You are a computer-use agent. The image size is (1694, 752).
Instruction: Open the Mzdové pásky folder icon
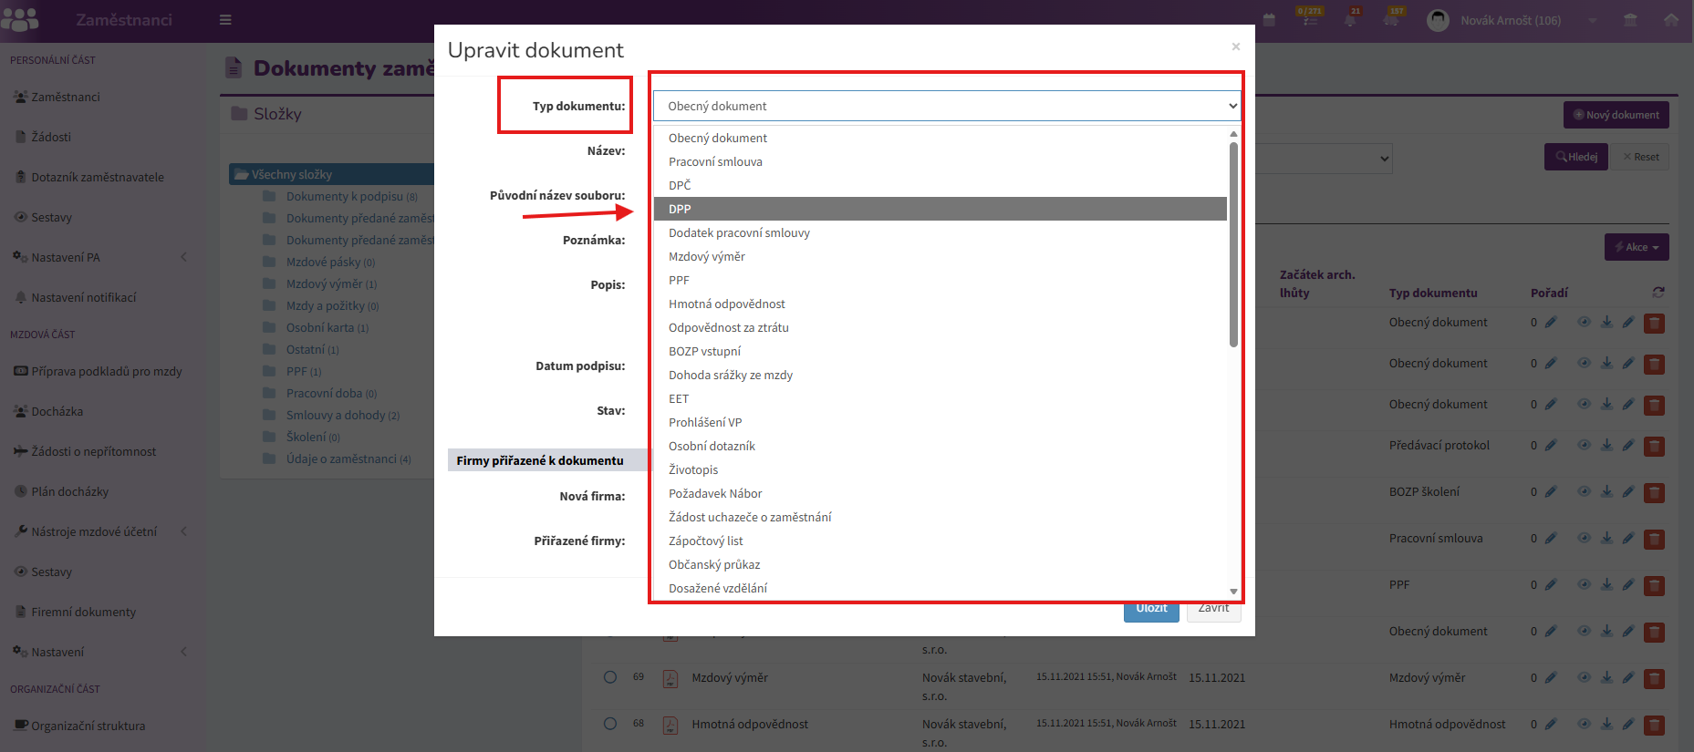tap(269, 263)
